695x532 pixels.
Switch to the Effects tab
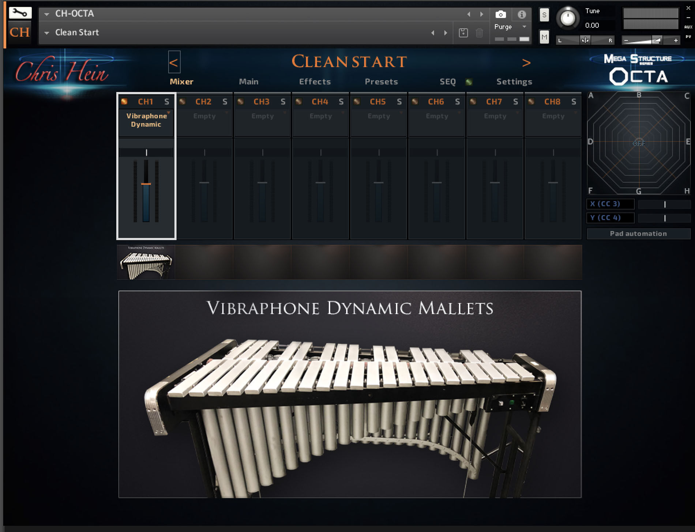(315, 82)
